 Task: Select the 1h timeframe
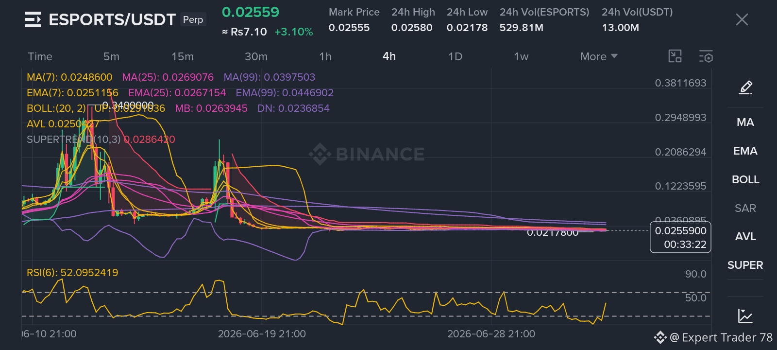click(325, 56)
